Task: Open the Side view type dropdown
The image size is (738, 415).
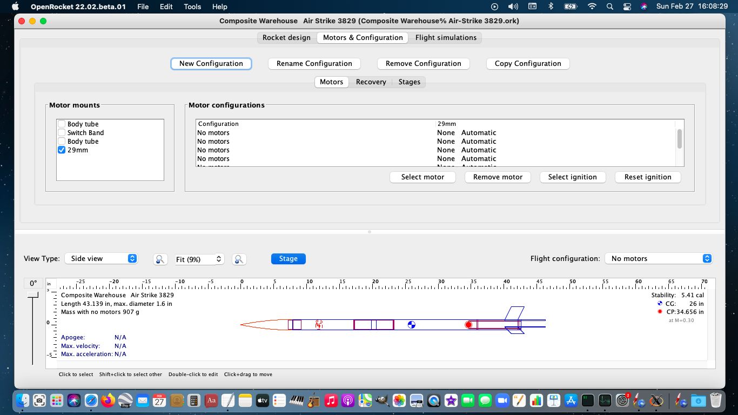Action: tap(100, 258)
